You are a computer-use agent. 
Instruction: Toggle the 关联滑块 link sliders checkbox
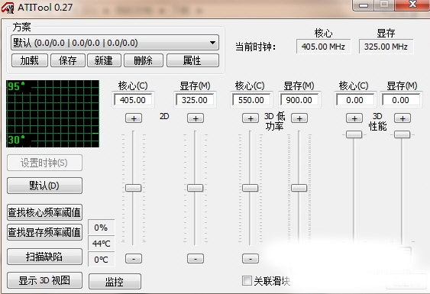247,280
